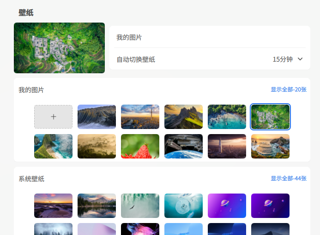Select the teal jellyfish system wallpaper
The height and width of the screenshot is (235, 320).
coord(183,206)
